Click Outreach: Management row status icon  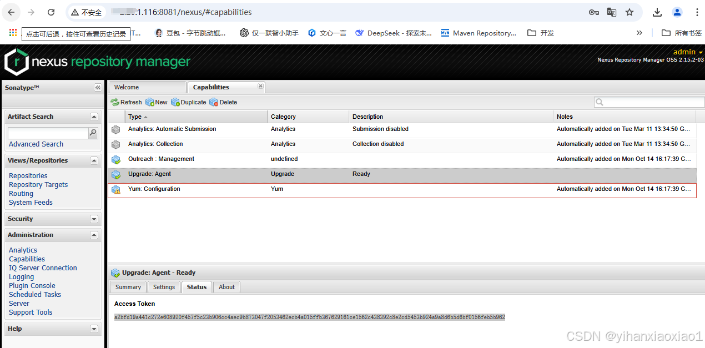coord(116,160)
